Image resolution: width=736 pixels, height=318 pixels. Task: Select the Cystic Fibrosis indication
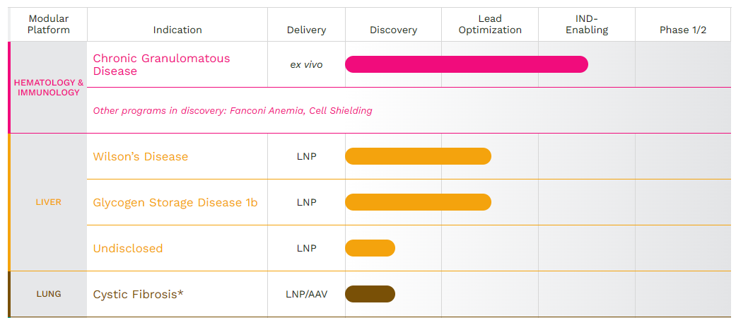coord(139,294)
